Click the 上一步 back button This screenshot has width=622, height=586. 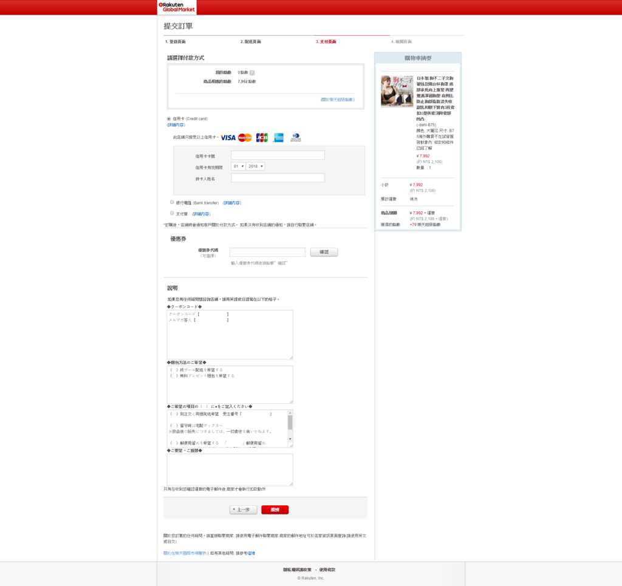point(243,510)
